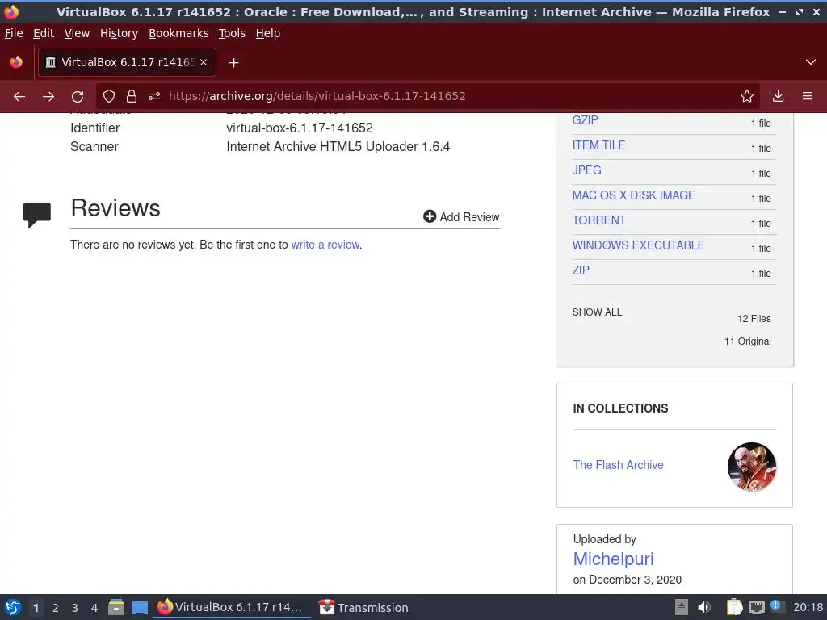Click the network monitor tray icon
This screenshot has width=827, height=620.
pos(756,607)
